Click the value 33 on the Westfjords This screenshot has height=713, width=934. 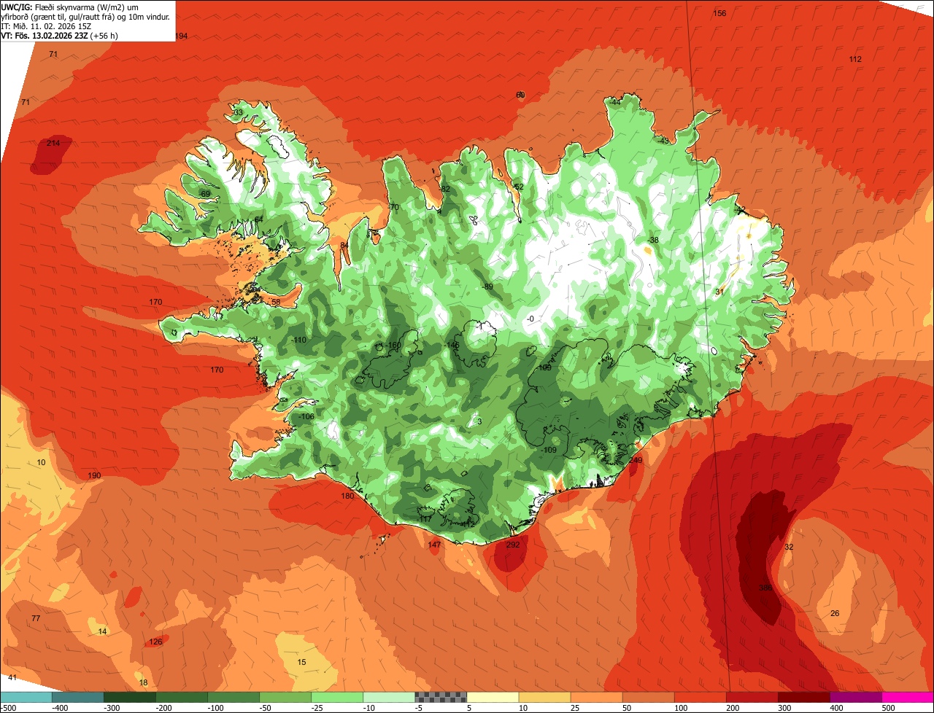tap(238, 113)
